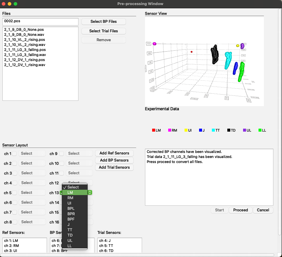The width and height of the screenshot is (282, 257).
Task: Click the green LL legend marker
Action: (260, 130)
